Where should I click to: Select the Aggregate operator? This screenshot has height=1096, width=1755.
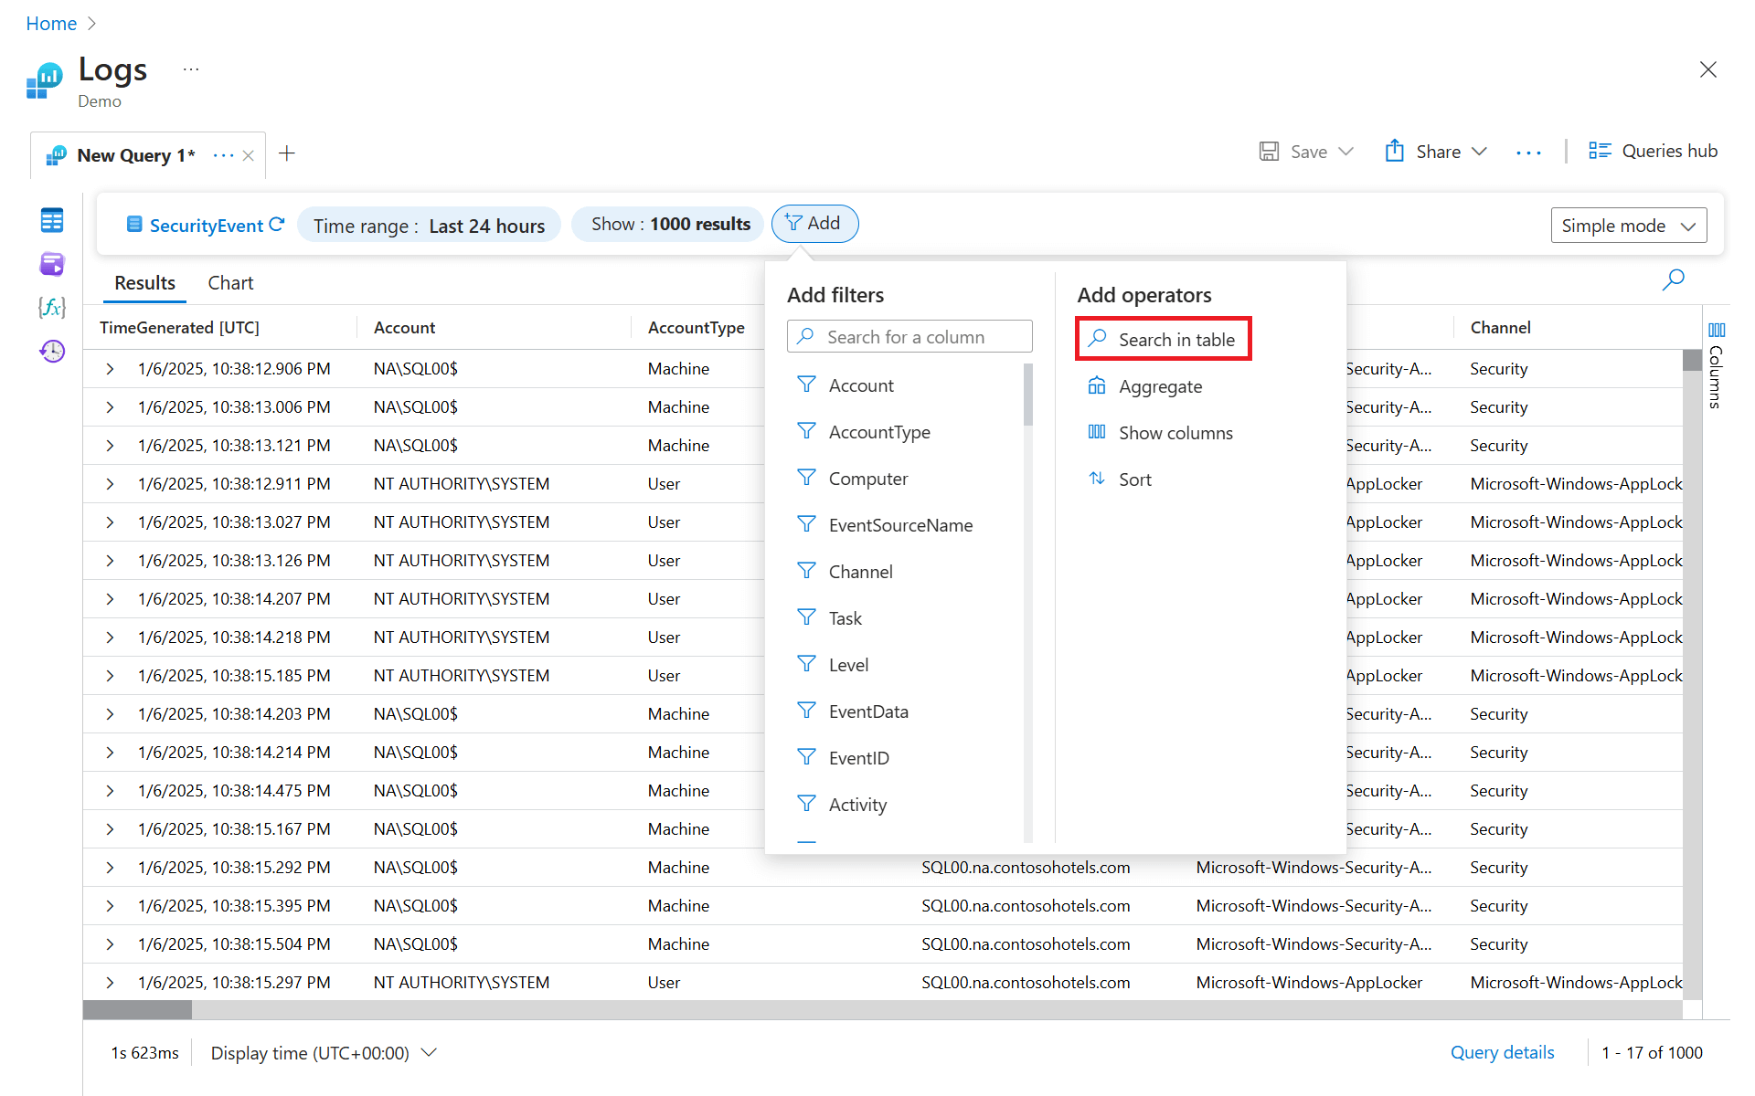[1160, 386]
